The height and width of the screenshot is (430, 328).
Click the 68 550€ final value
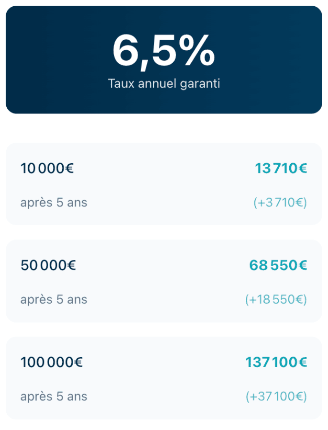click(278, 265)
